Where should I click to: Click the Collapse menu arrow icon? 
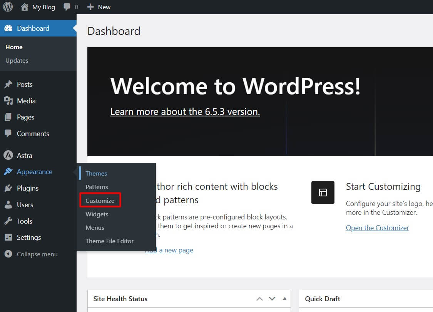[8, 254]
